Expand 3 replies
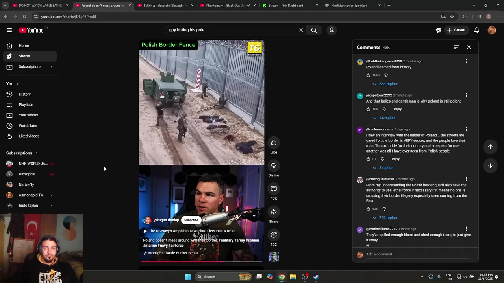This screenshot has width=504, height=283. click(x=383, y=168)
